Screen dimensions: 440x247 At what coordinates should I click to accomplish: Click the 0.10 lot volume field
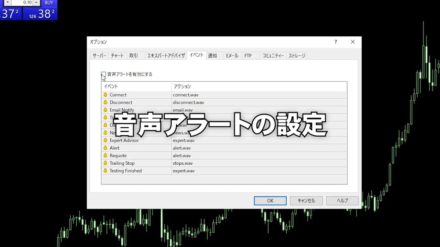pyautogui.click(x=22, y=3)
